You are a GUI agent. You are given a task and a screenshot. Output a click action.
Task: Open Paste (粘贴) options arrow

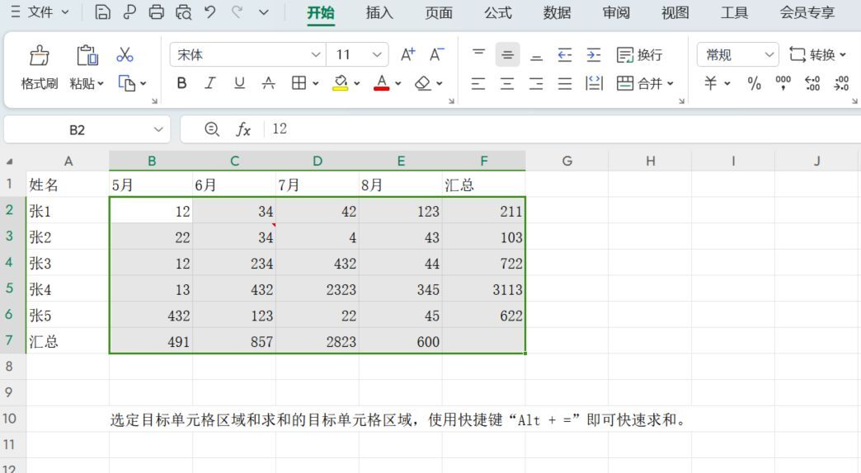101,83
